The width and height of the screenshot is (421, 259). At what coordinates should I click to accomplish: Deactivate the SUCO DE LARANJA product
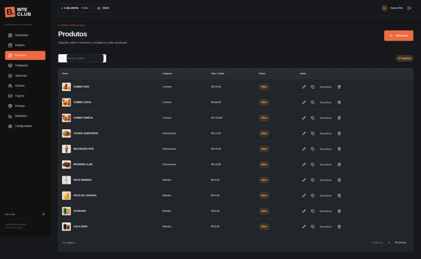pyautogui.click(x=326, y=196)
